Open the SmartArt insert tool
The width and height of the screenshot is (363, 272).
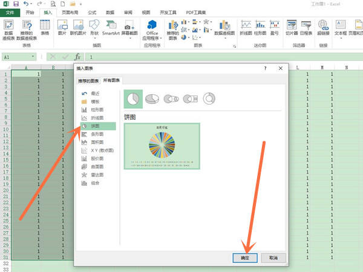(111, 28)
